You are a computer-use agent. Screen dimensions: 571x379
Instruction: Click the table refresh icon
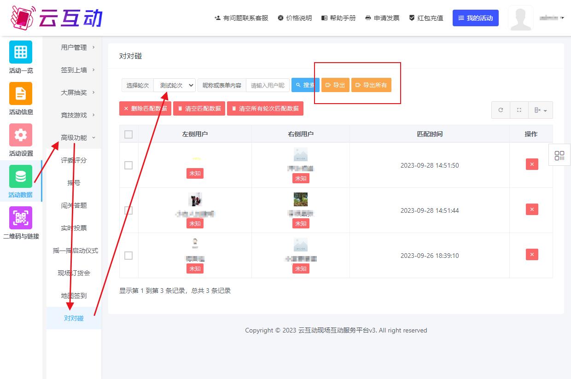click(x=501, y=110)
